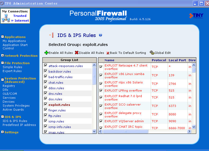This screenshot has width=209, height=151.
Task: Click rules table scroll right arrow
Action: coord(189,131)
